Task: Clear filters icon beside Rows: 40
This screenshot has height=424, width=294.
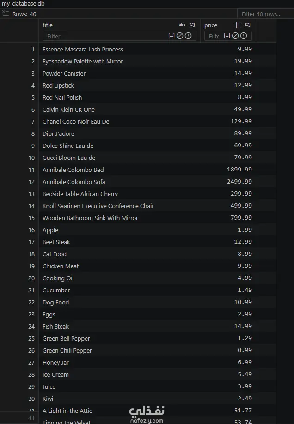Action: pos(6,13)
